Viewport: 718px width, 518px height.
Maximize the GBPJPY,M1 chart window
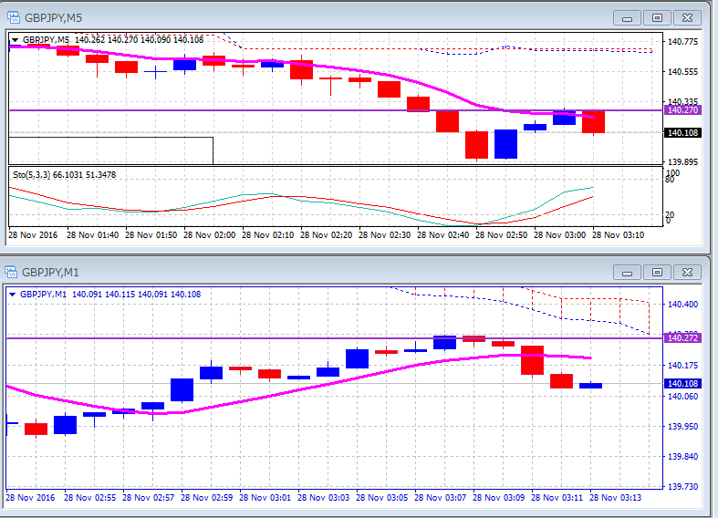click(x=657, y=273)
